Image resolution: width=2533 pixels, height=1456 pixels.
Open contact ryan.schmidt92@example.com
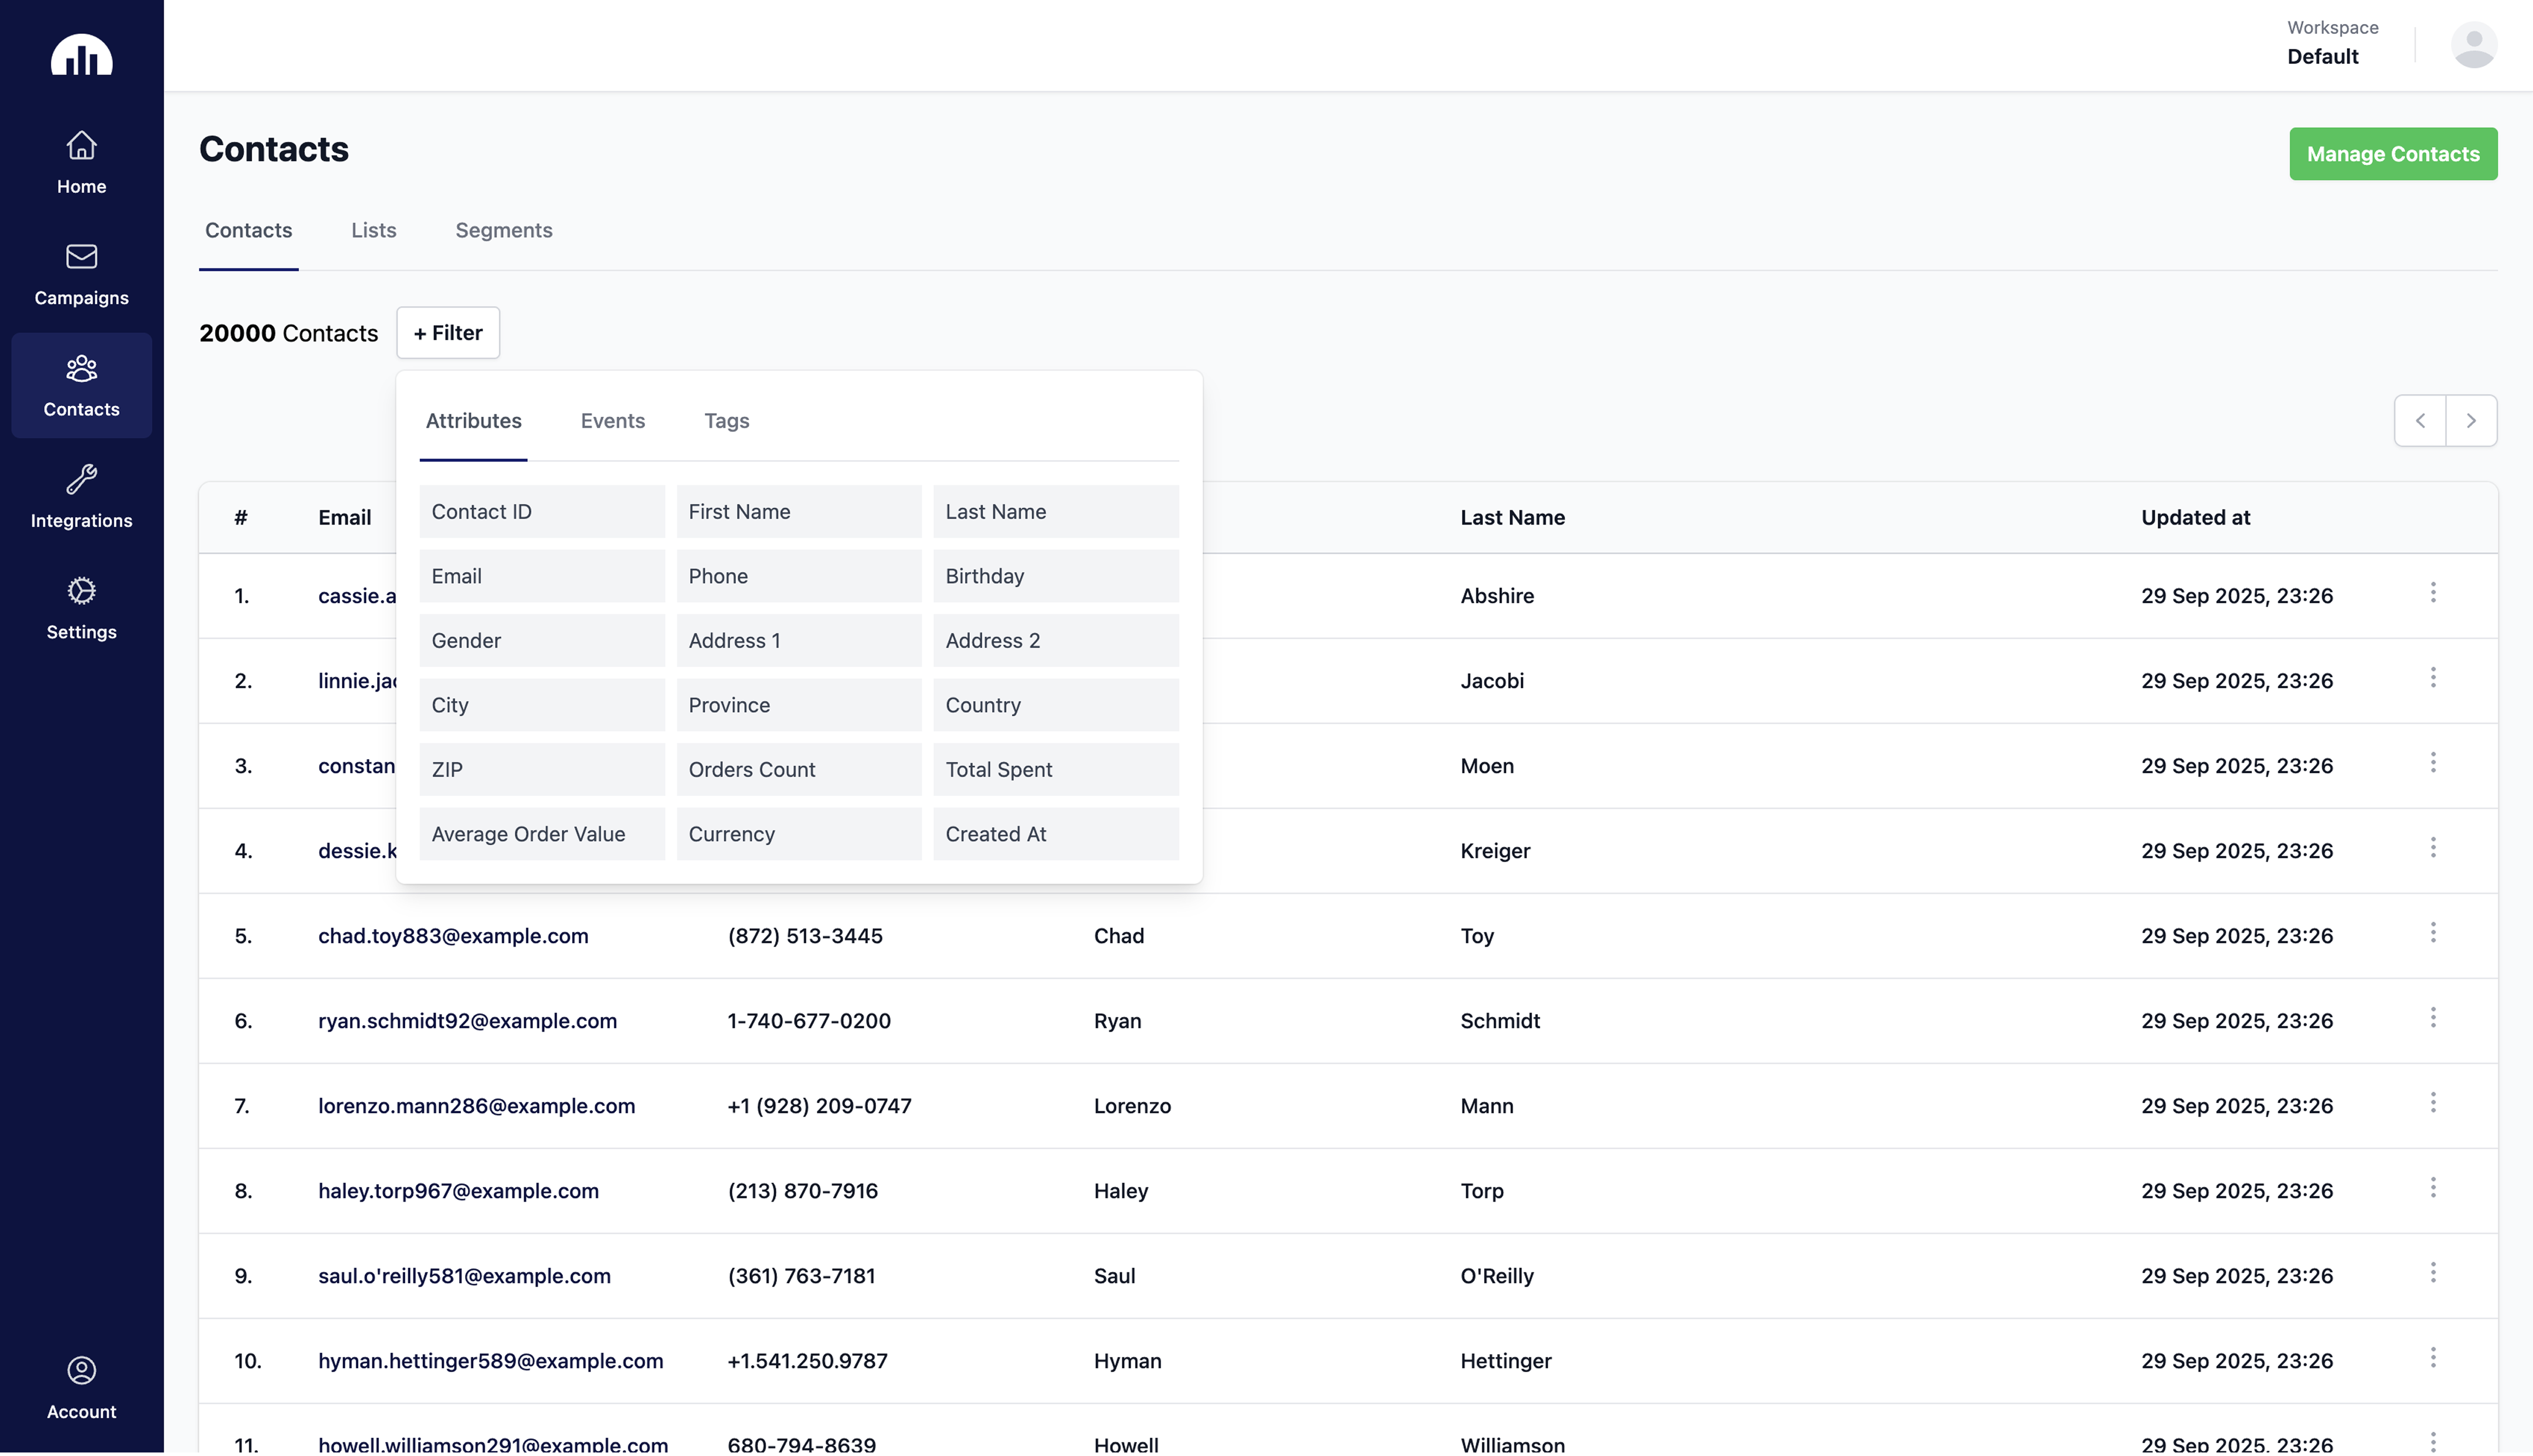[467, 1021]
